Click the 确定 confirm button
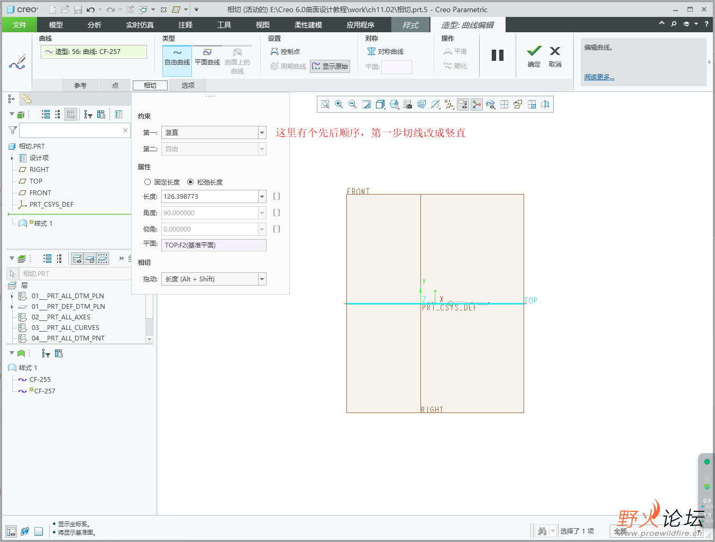 click(x=534, y=57)
